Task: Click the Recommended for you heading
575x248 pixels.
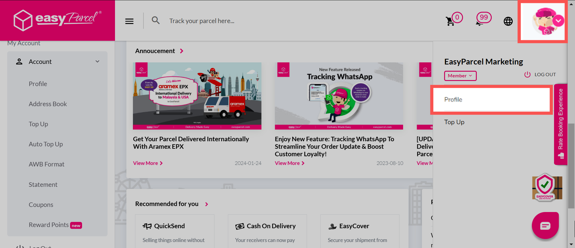Action: click(167, 204)
